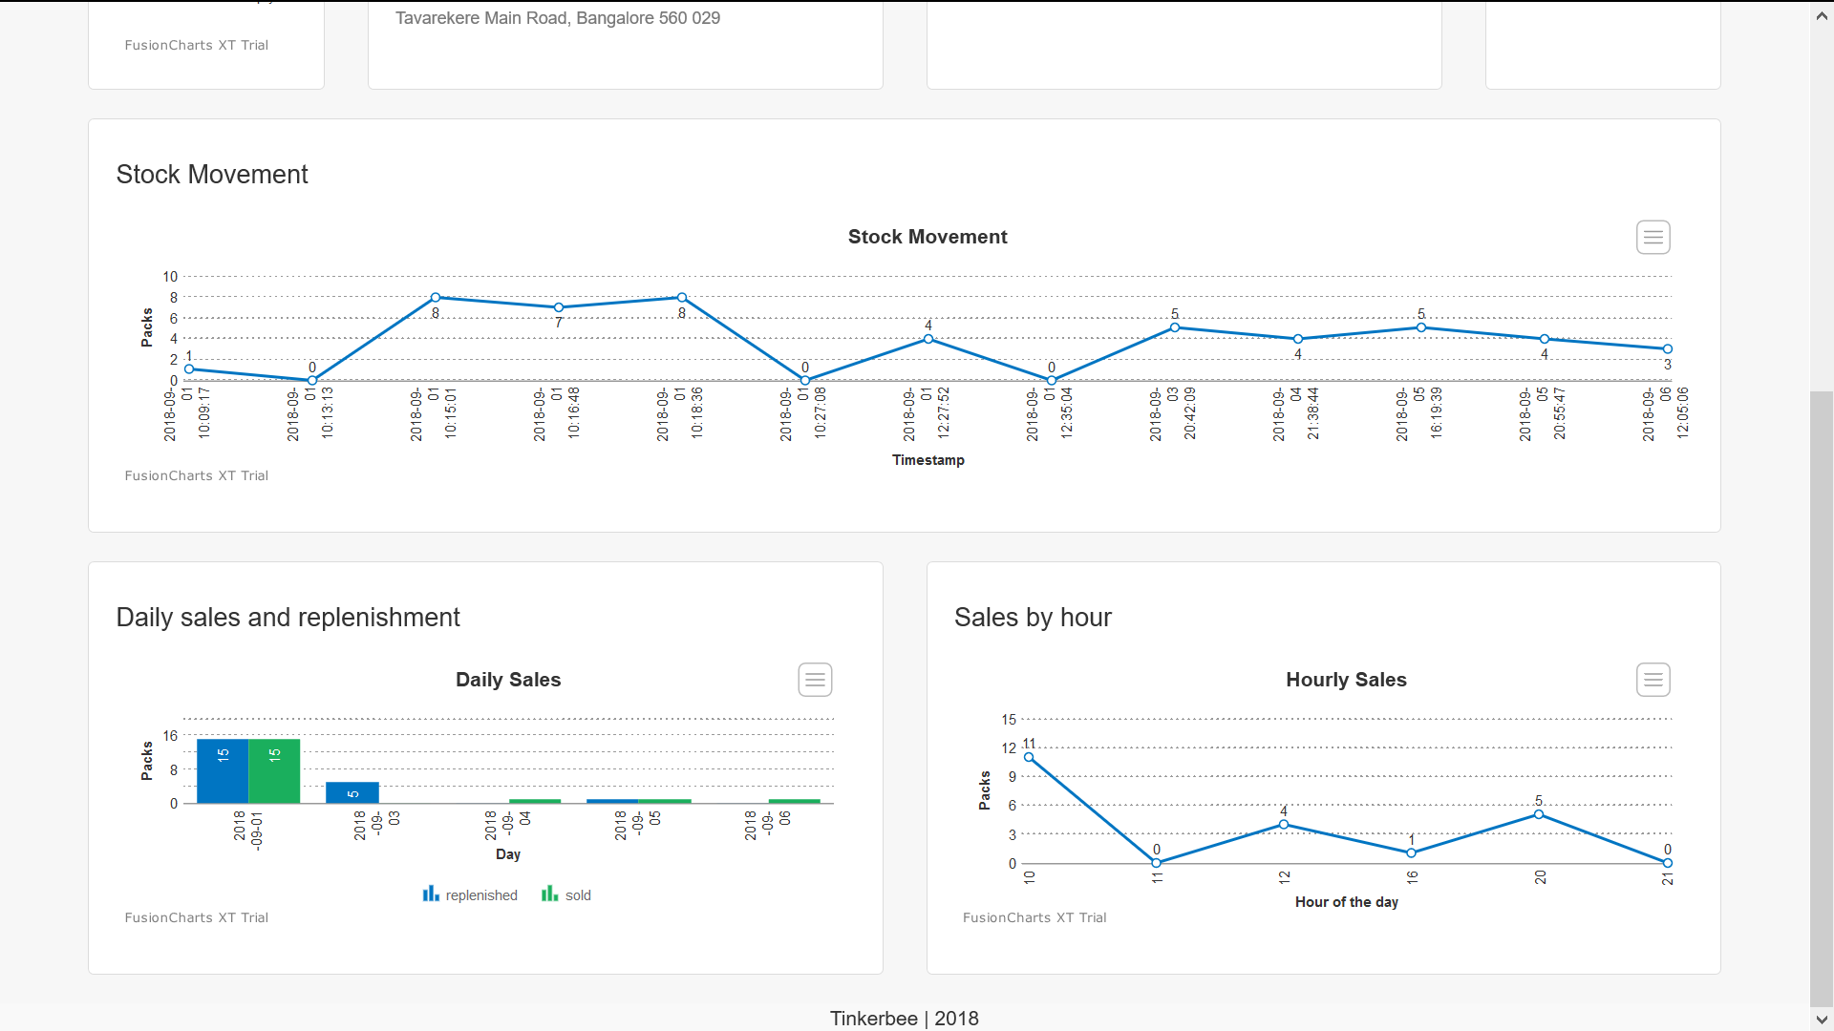The width and height of the screenshot is (1834, 1031).
Task: Click the green bar labeled 15
Action: pos(274,769)
